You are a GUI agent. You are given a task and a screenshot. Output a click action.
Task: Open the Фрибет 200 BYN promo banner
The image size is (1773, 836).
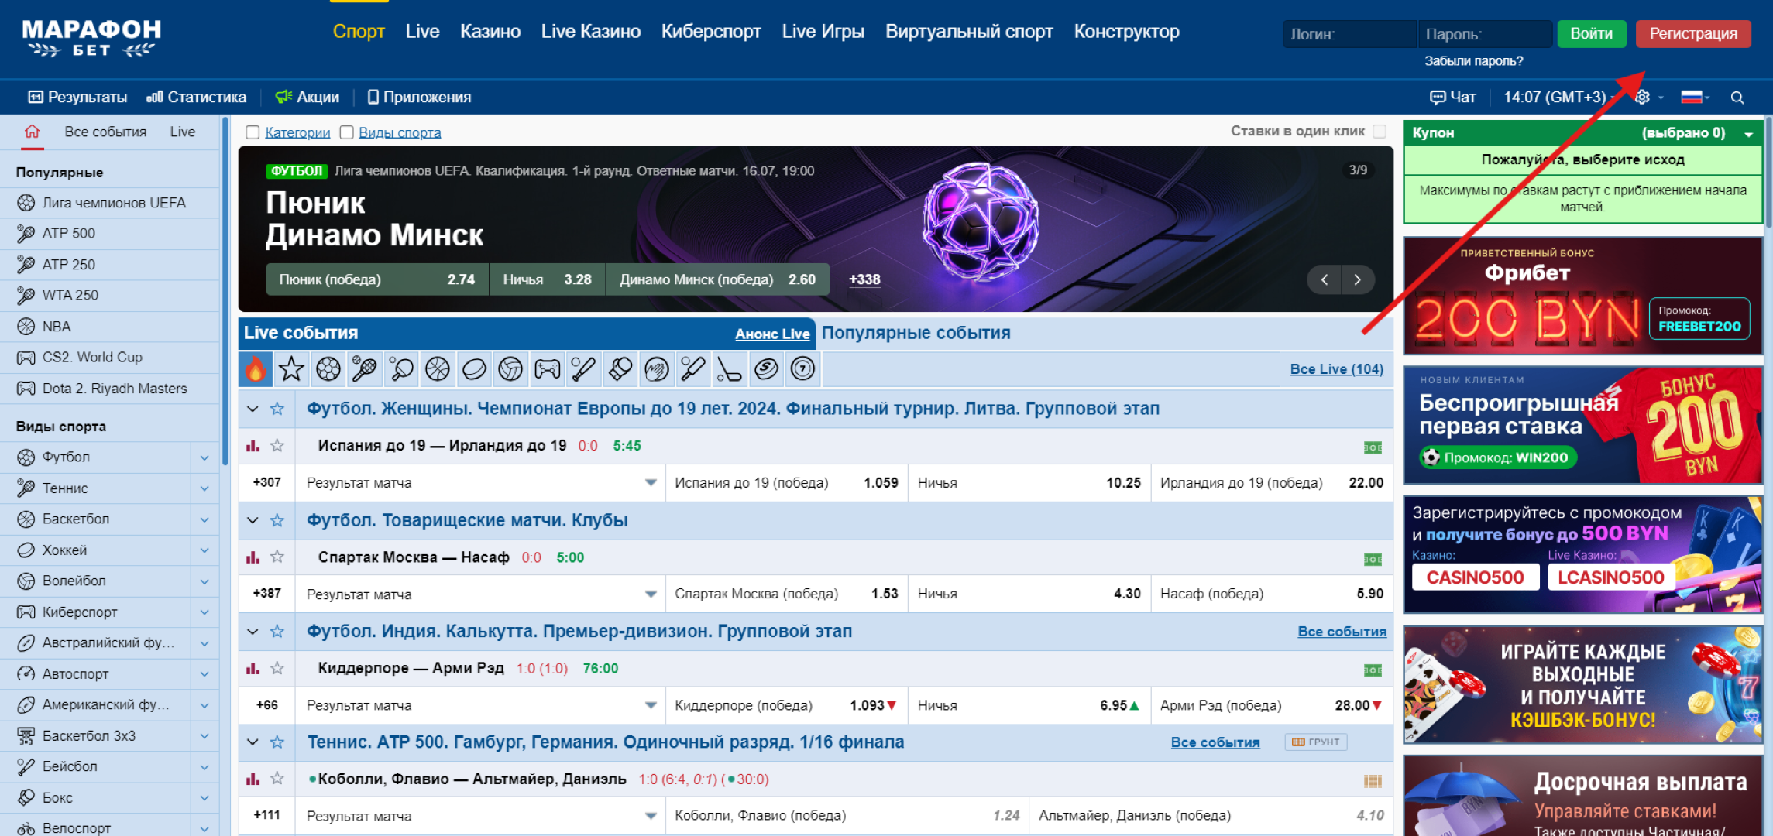1582,296
